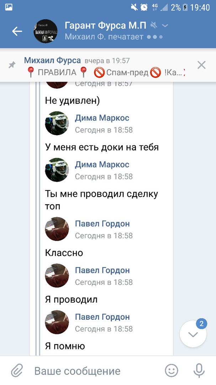Open emoji picker smiley icon
216x385 pixels.
(x=171, y=370)
